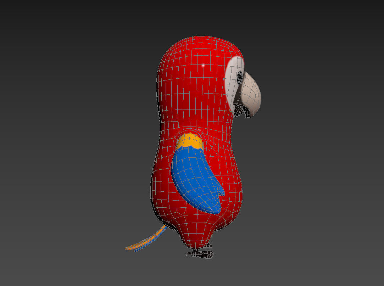Select the parrot's wireframe feet
This screenshot has height=286, width=384.
pos(200,252)
